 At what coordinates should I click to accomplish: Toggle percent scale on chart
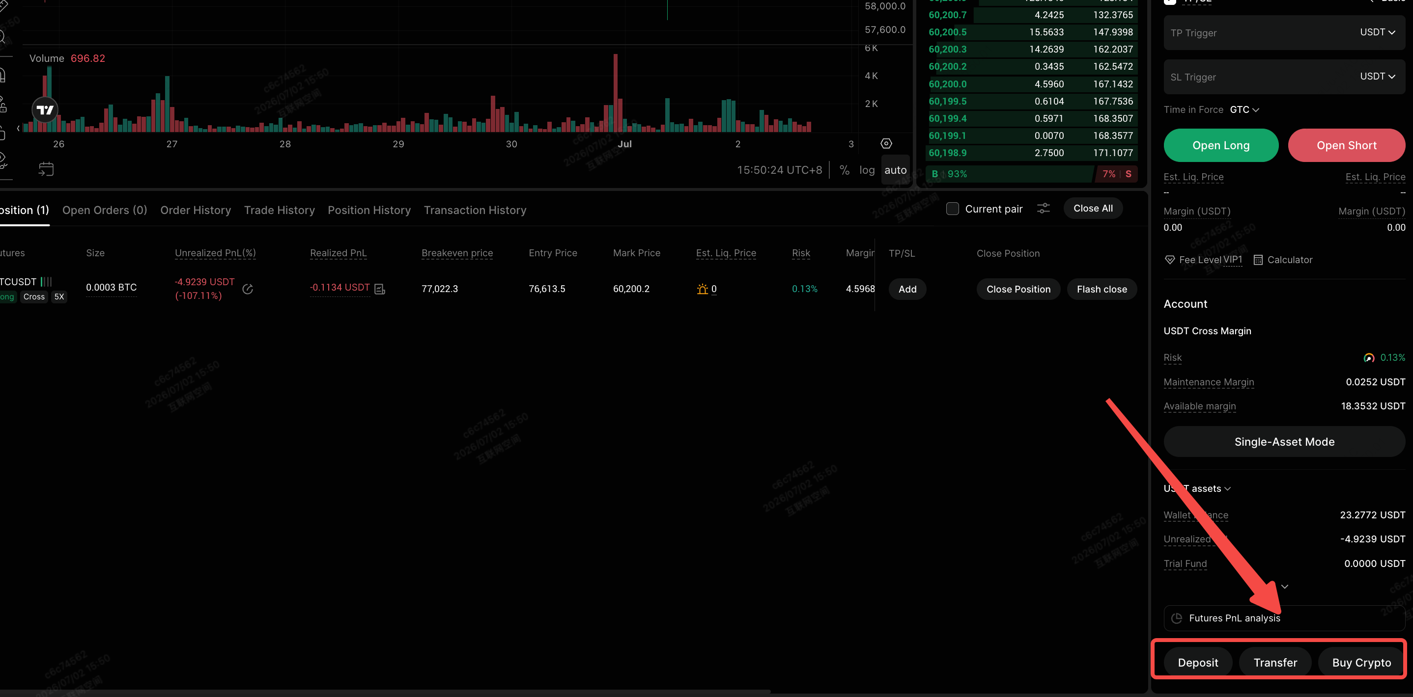coord(845,170)
